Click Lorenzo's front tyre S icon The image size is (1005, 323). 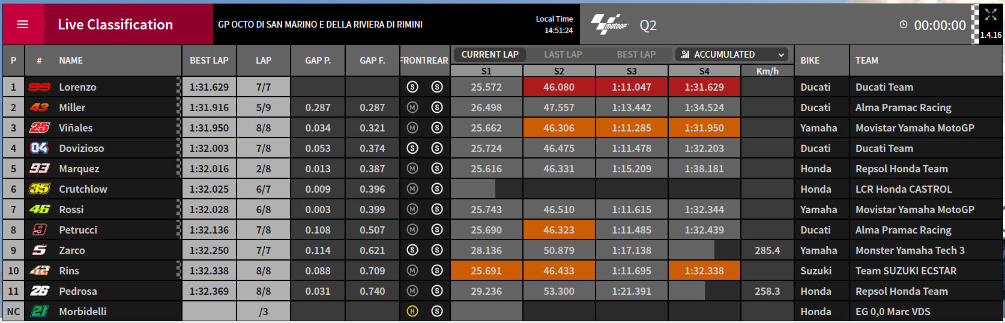pos(412,87)
